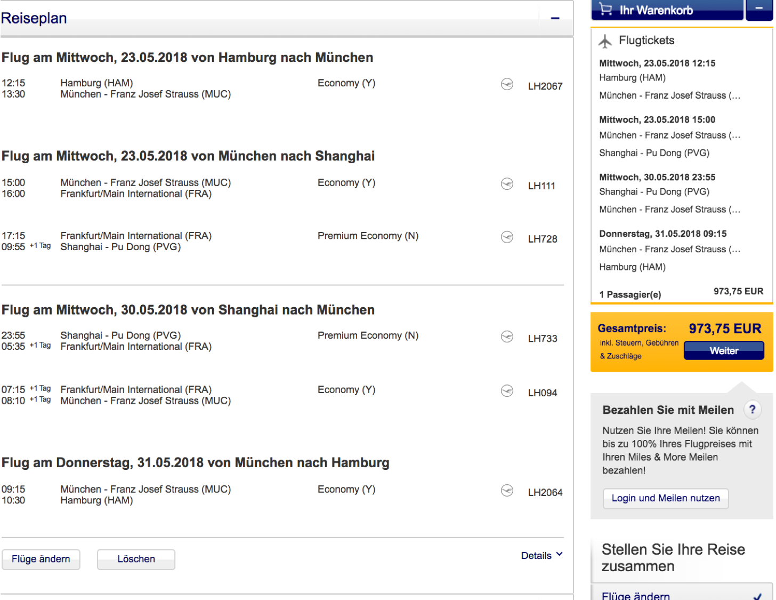This screenshot has width=776, height=600.
Task: Click flight number LH733
Action: (x=543, y=338)
